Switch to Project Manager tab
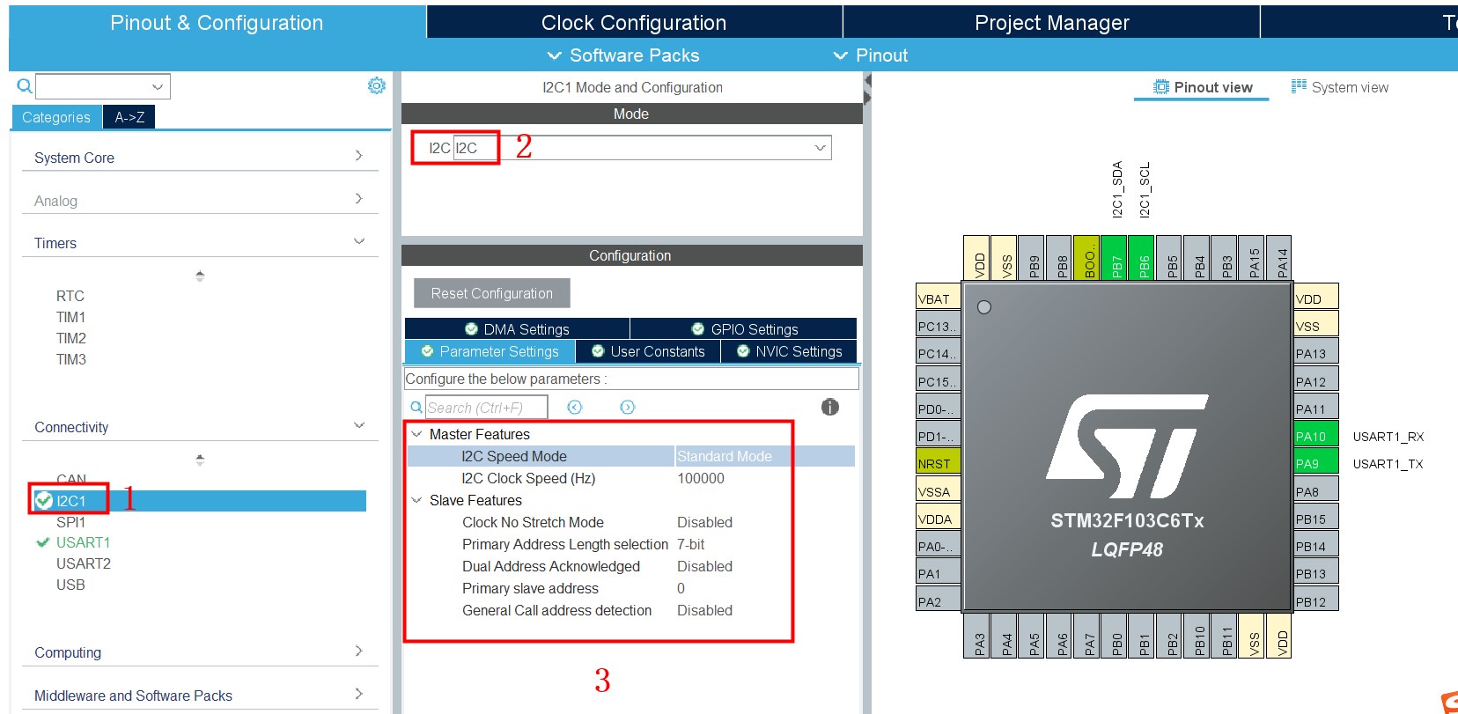This screenshot has width=1458, height=714. click(1051, 23)
